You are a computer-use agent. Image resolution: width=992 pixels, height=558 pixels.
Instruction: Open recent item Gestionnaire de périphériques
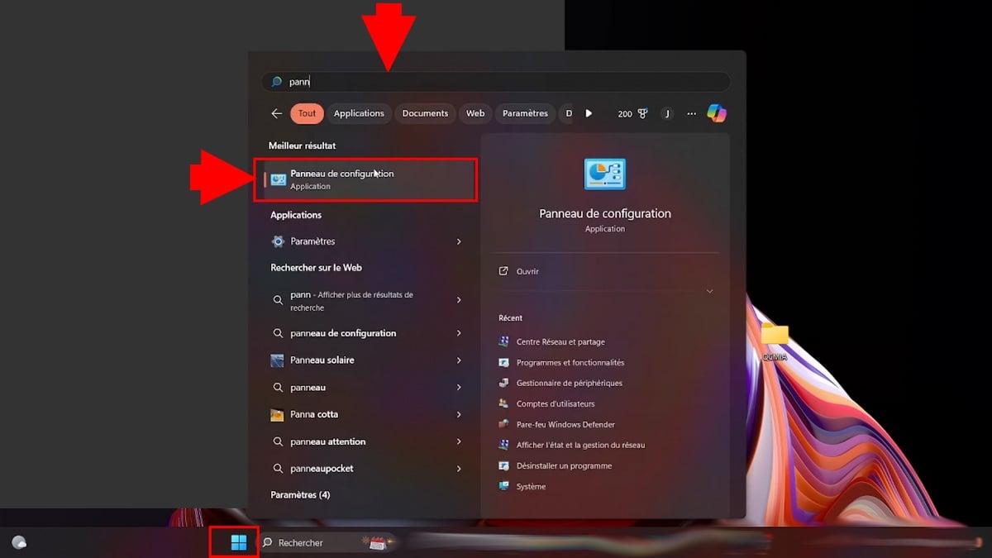(569, 383)
